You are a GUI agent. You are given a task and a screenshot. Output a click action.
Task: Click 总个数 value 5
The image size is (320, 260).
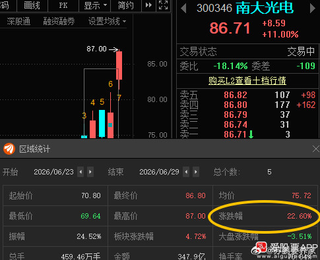coord(269,172)
